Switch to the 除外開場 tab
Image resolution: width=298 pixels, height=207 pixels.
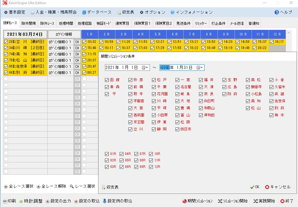[x=29, y=23]
